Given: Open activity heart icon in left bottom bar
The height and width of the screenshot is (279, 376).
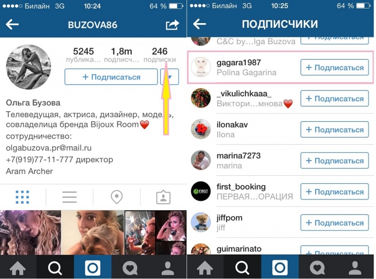Looking at the screenshot, I should [130, 268].
